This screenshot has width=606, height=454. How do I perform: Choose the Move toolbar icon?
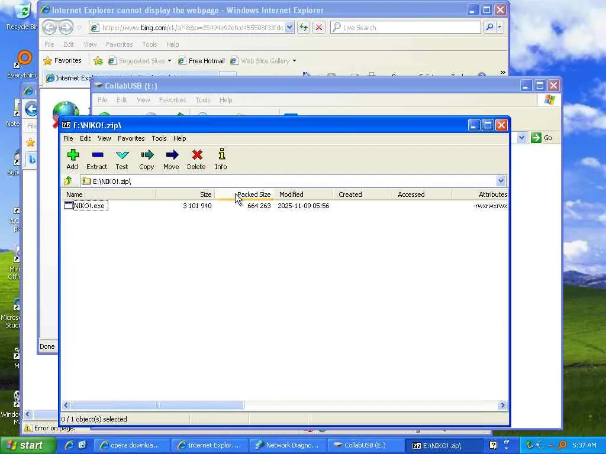171,159
